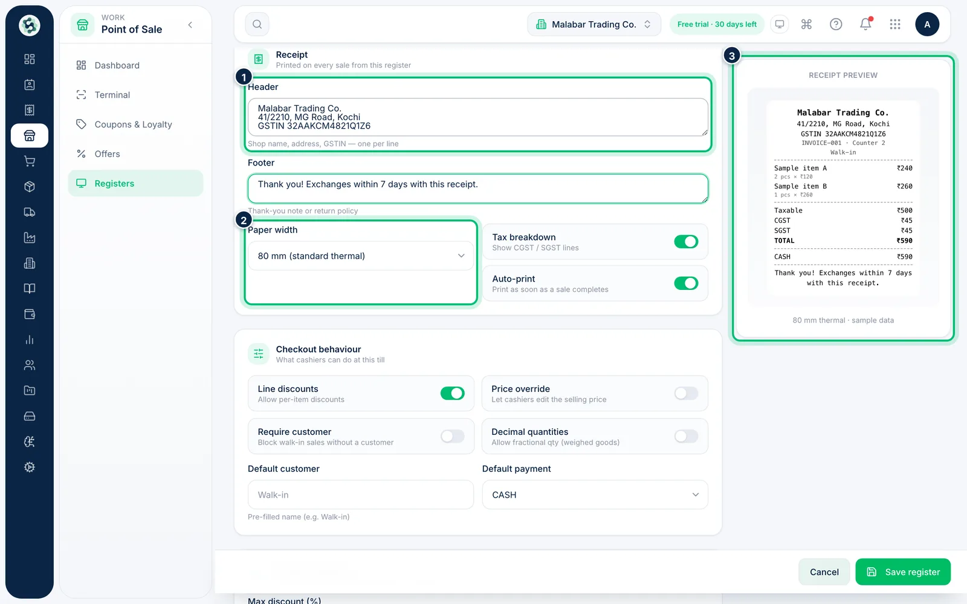Open the package box icon in the dark rail
The height and width of the screenshot is (604, 967).
point(29,187)
